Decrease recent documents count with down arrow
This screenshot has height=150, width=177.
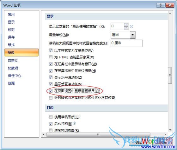126,28
